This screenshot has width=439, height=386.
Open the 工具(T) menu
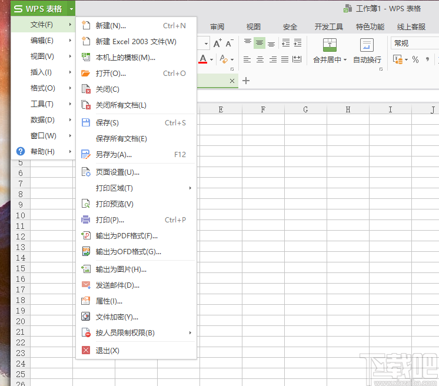pos(43,104)
